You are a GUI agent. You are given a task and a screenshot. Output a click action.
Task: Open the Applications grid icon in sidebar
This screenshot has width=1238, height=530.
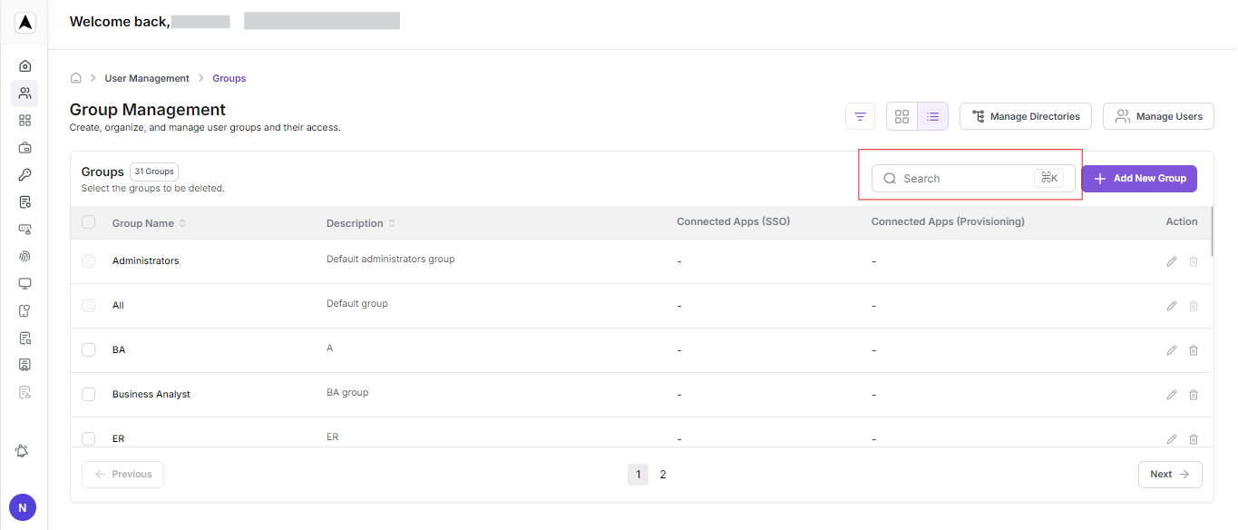click(24, 120)
